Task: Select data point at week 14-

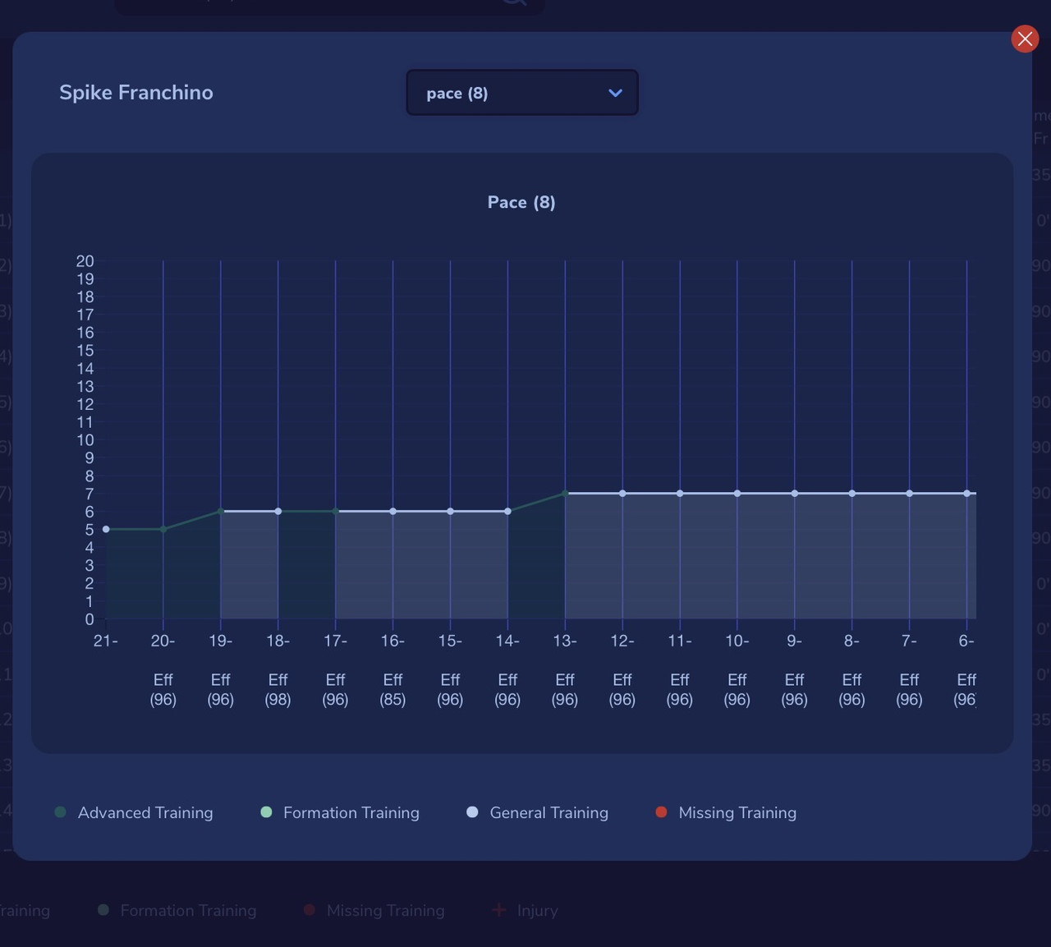Action: (x=507, y=511)
